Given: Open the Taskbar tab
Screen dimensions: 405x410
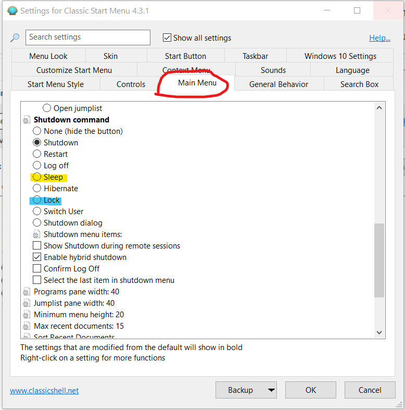Looking at the screenshot, I should 255,56.
